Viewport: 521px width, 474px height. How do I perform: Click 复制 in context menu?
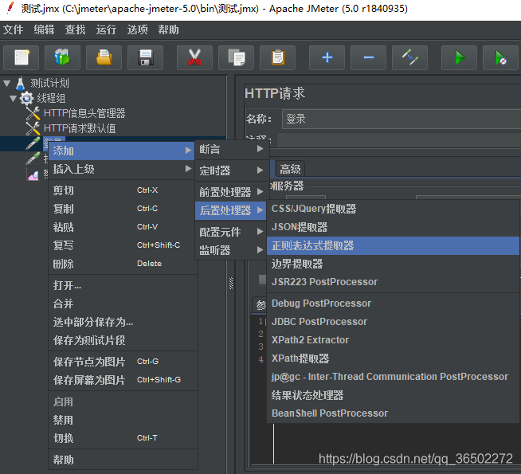coord(123,209)
